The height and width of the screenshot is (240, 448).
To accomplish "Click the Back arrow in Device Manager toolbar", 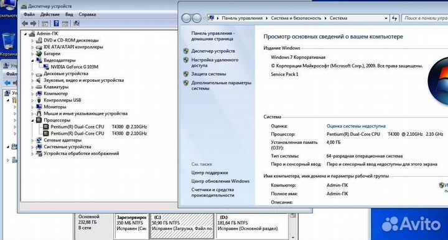I will click(x=25, y=24).
